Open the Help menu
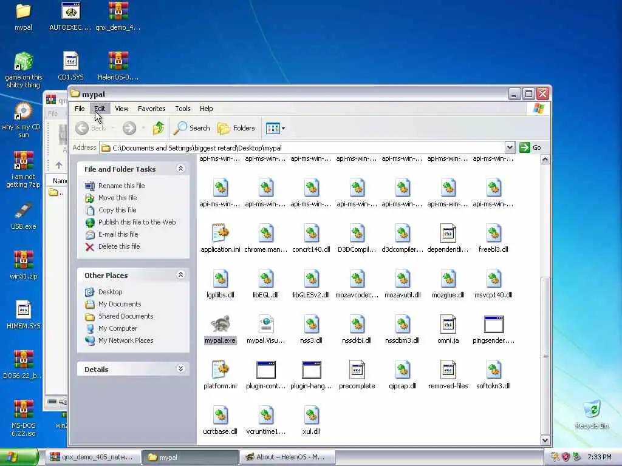Screen dimensions: 622x466 click(206, 109)
